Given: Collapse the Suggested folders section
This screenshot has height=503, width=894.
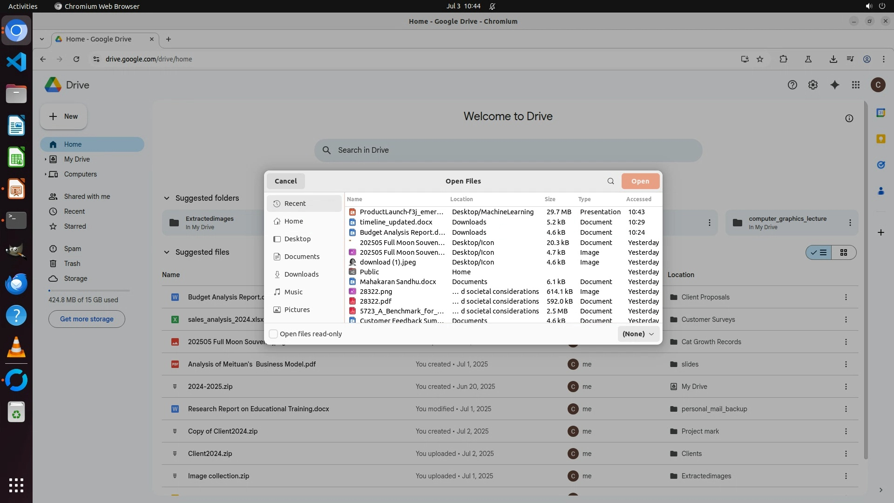Looking at the screenshot, I should [167, 198].
